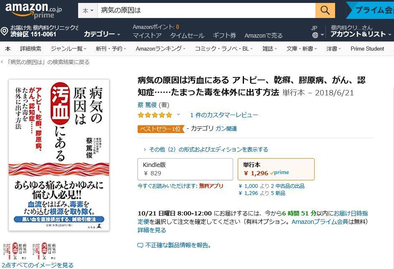This screenshot has width=394, height=269.
Task: Select the 単行本 ¥1,296 format
Action: click(276, 169)
